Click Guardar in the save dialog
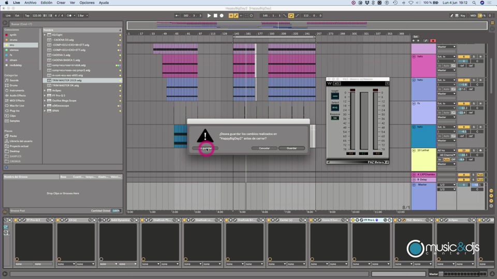The width and height of the screenshot is (497, 279). coord(291,148)
